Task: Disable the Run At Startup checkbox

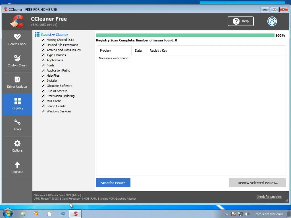Action: [43, 91]
